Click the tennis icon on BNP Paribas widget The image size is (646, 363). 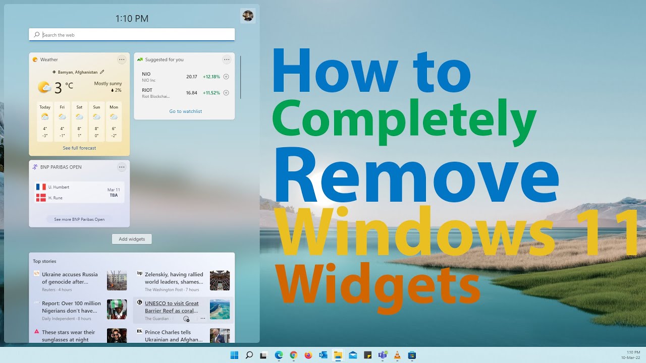click(x=35, y=167)
